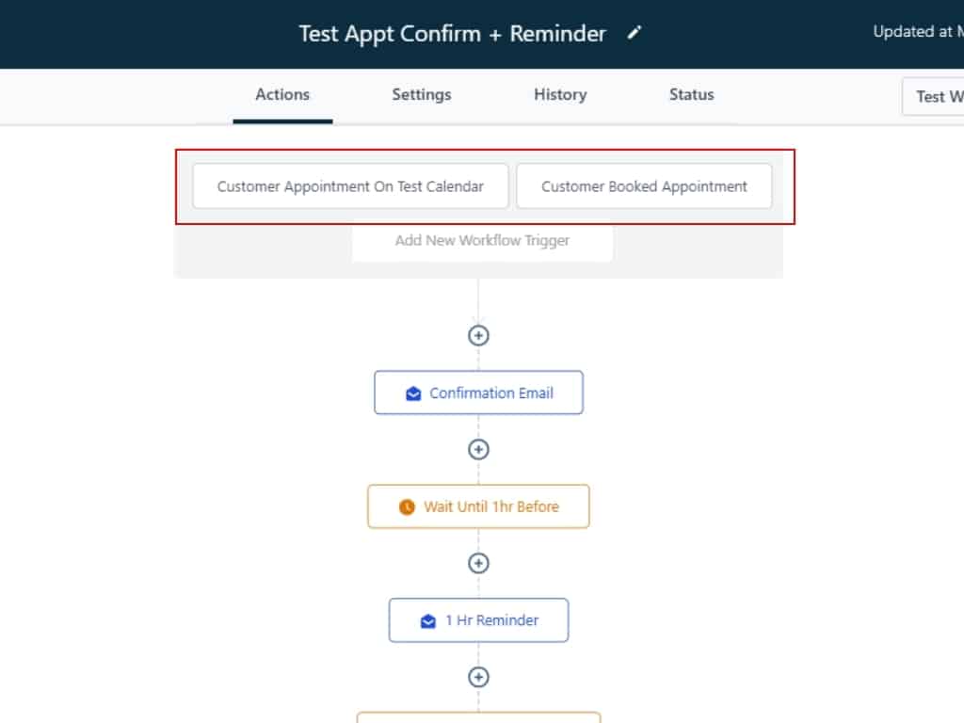Click the clock icon in the Wait step
This screenshot has width=964, height=723.
[x=407, y=507]
